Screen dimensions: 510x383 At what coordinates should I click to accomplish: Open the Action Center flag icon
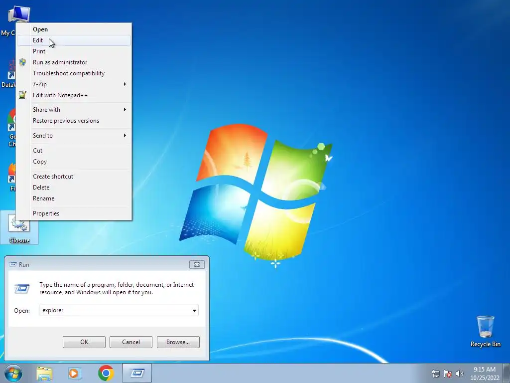[448, 374]
